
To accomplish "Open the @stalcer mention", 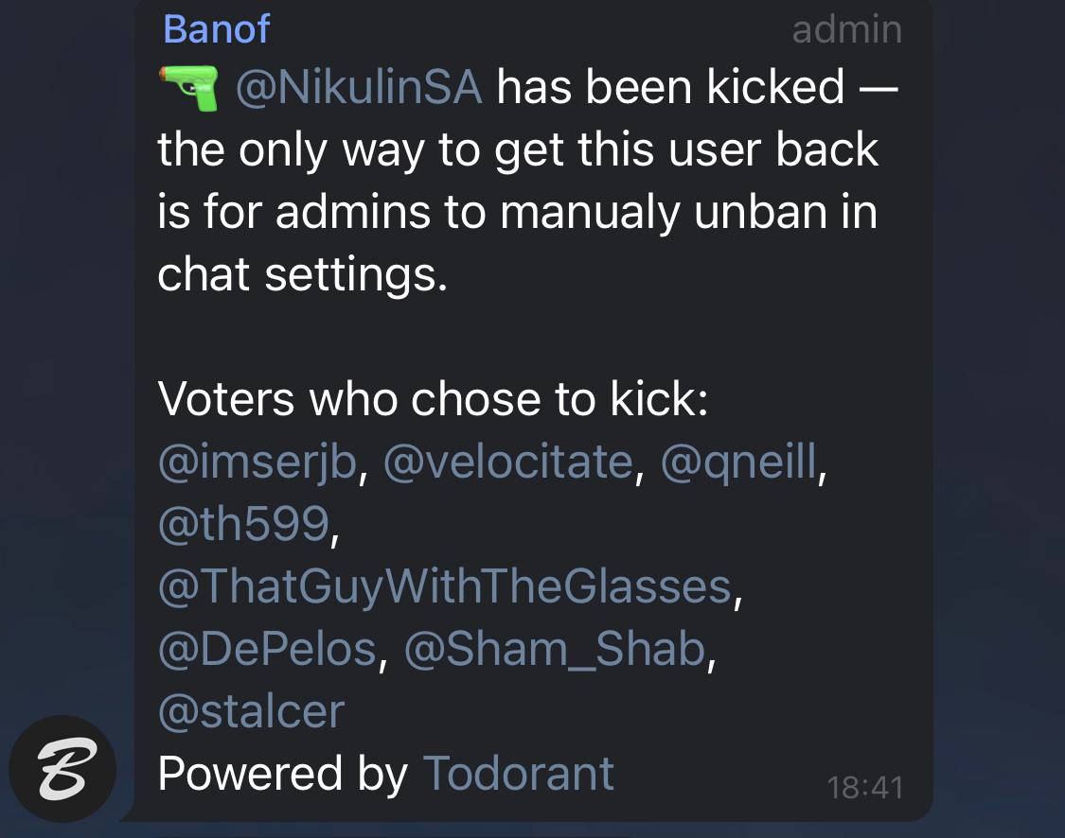I will 251,711.
